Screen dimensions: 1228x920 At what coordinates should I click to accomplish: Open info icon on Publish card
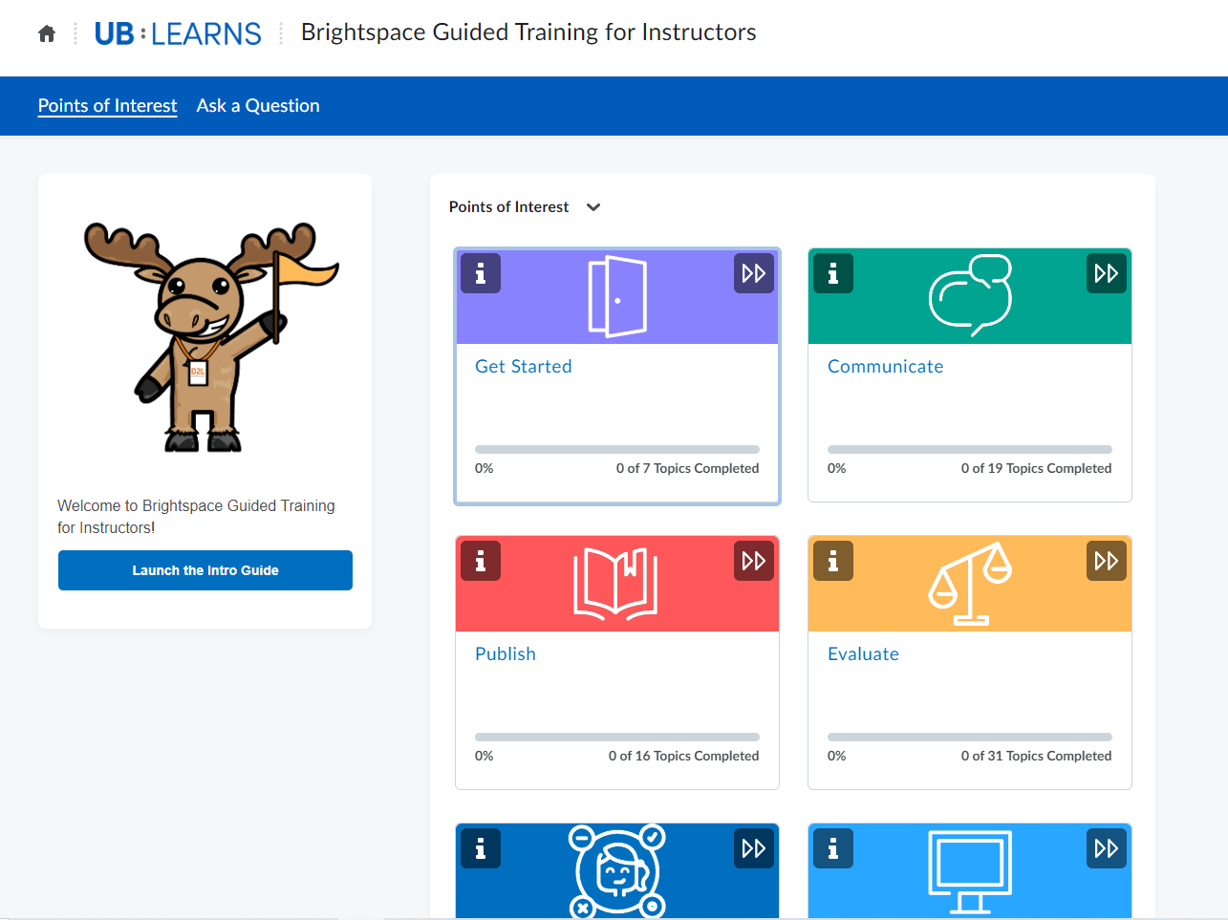point(481,561)
